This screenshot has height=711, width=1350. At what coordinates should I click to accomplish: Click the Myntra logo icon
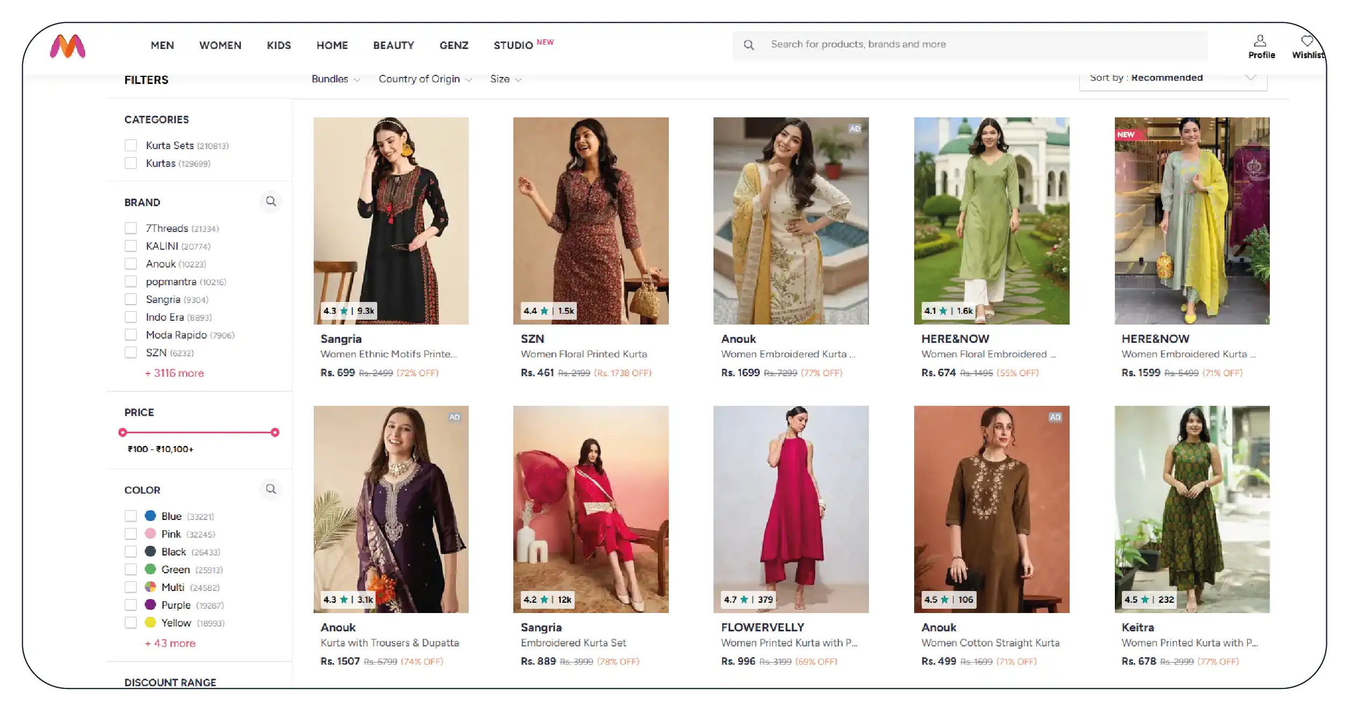click(67, 46)
